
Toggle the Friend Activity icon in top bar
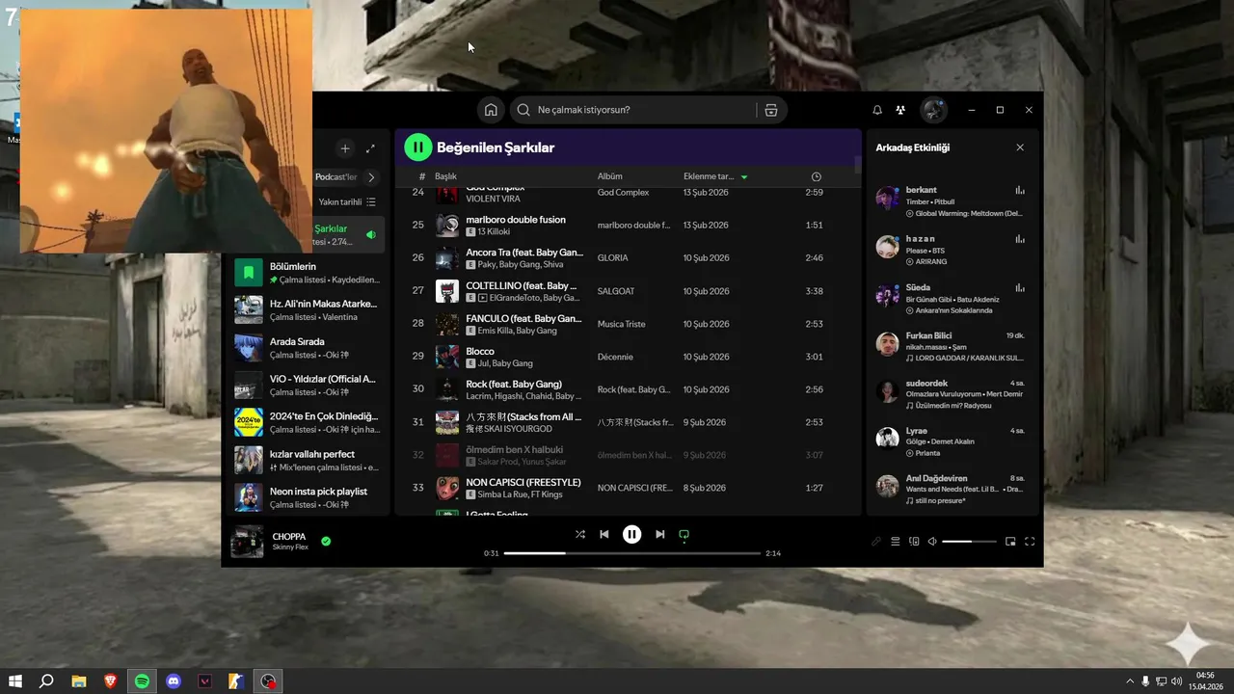(x=900, y=110)
